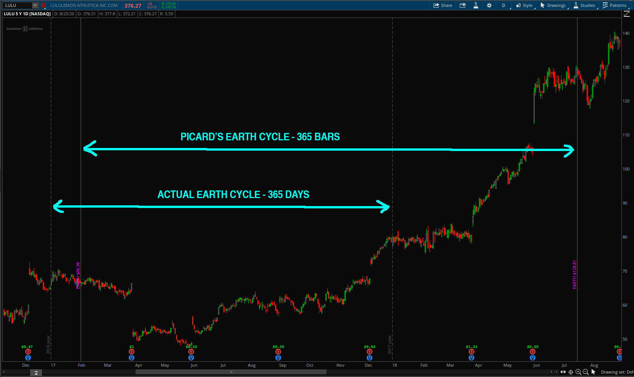Click the 140 price axis label
634x377 pixels.
[626, 33]
